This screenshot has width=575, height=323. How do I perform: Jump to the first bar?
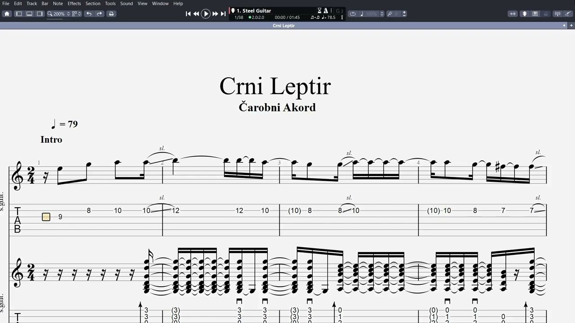(188, 14)
